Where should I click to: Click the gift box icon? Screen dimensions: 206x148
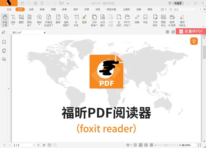point(170,3)
